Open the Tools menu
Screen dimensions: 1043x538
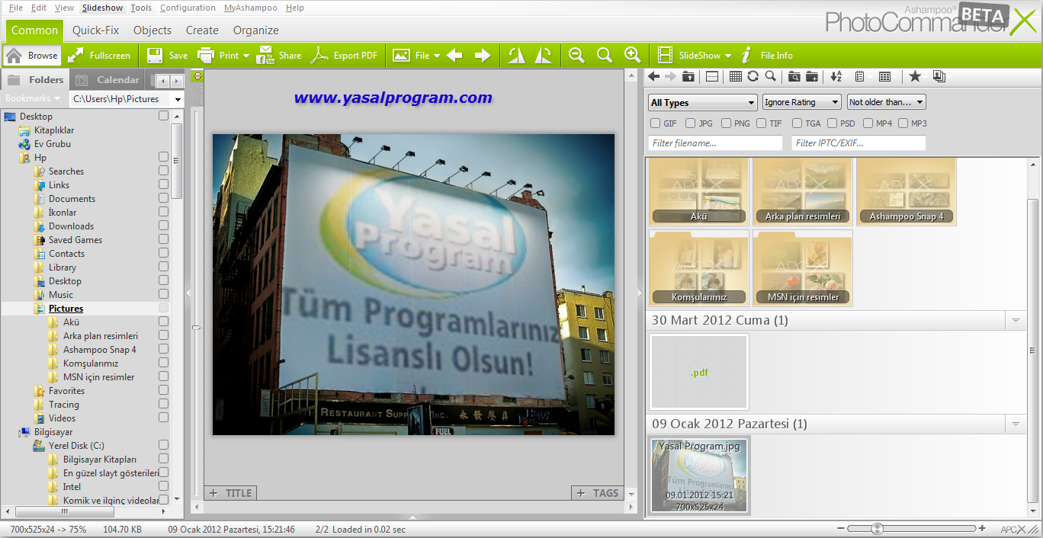pyautogui.click(x=141, y=8)
